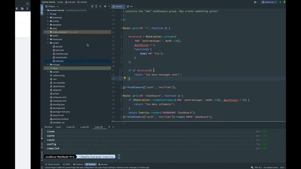Click second icon in left white window toolbar
The width and height of the screenshot is (301, 169).
(x=22, y=8)
